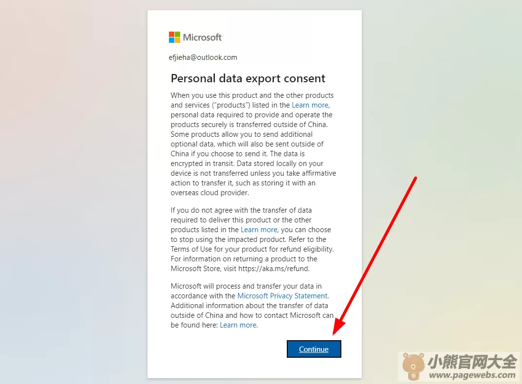
Task: Click the www.pagewebs.com watermark URL
Action: coord(472,375)
